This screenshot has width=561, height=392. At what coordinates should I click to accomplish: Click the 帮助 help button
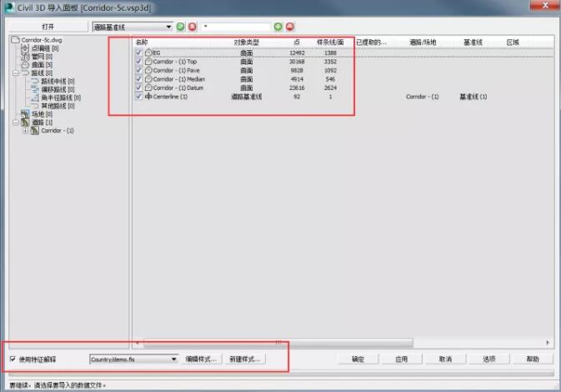pos(533,359)
